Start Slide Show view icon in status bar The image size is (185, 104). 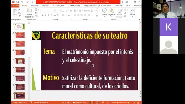tap(108, 103)
